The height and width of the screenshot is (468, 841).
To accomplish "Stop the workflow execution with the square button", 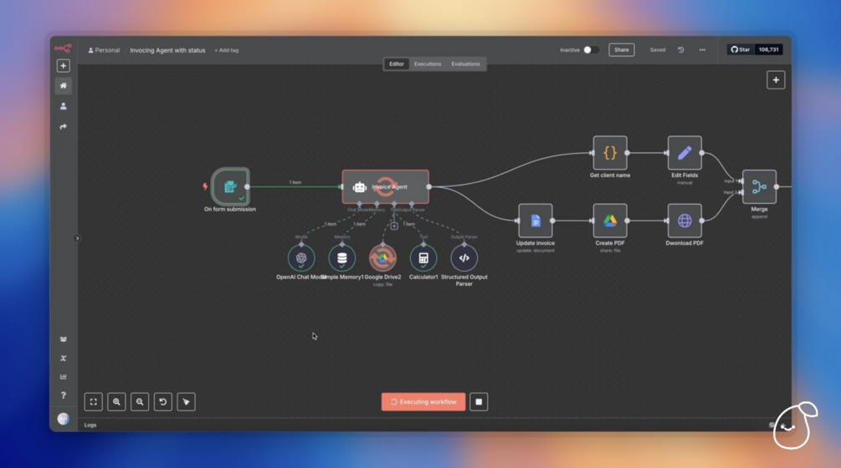I will click(x=479, y=402).
